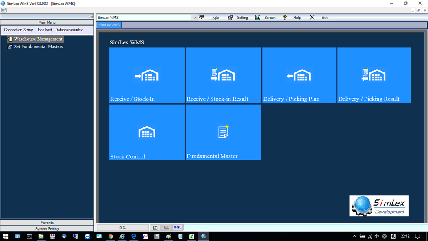Viewport: 428px width, 241px height.
Task: Click Exit in the toolbar
Action: click(x=319, y=18)
